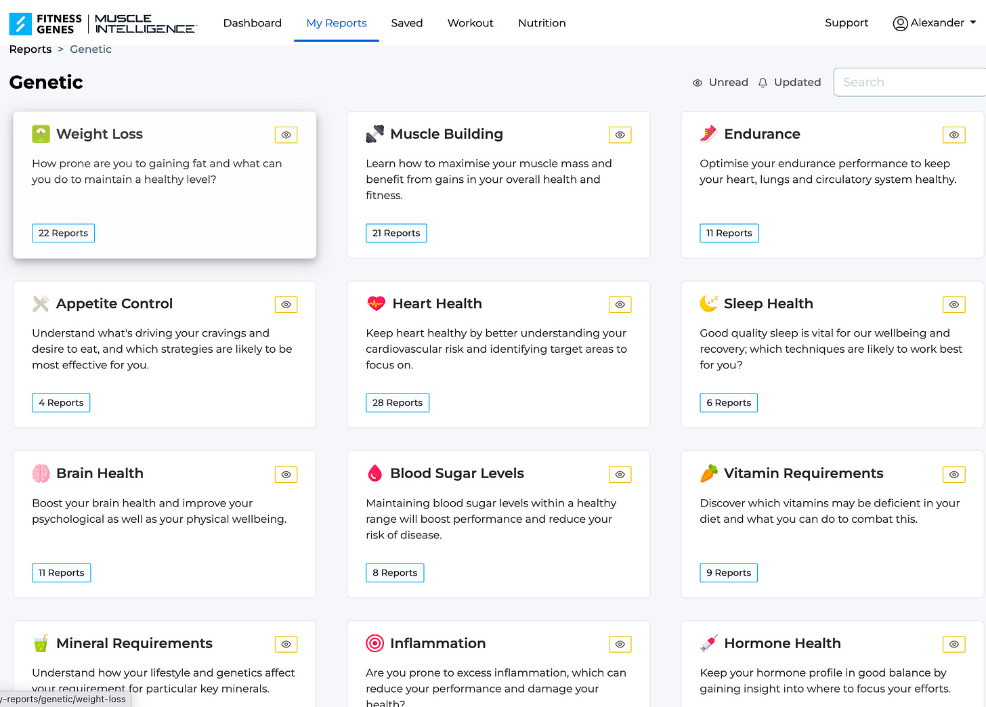Toggle the eye button on Mineral Requirements card
Viewport: 986px width, 707px height.
tap(286, 644)
